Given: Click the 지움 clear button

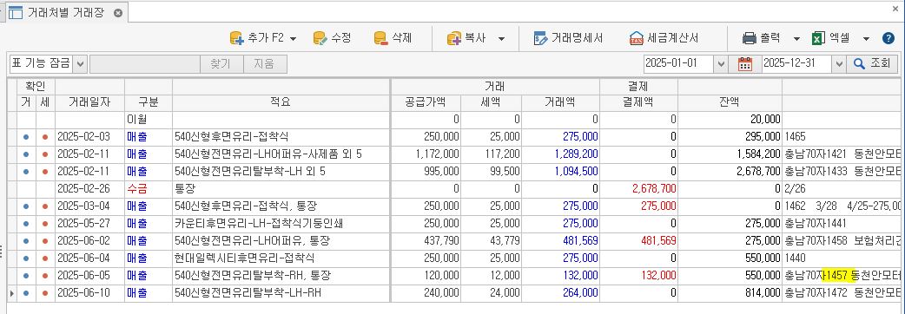Looking at the screenshot, I should click(265, 64).
